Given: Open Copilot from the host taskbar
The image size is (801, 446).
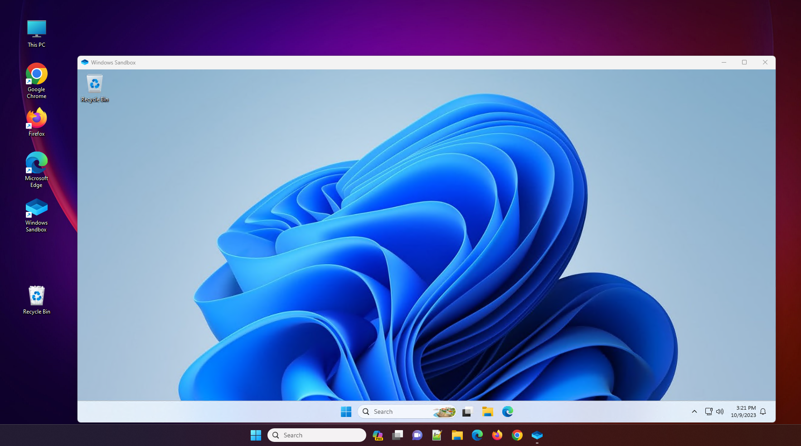Looking at the screenshot, I should [378, 435].
